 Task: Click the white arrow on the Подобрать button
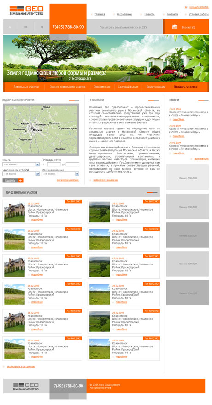click(20, 180)
